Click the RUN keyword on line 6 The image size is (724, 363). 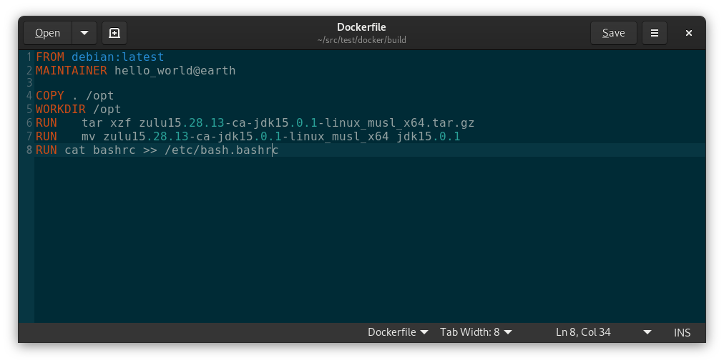click(x=47, y=123)
